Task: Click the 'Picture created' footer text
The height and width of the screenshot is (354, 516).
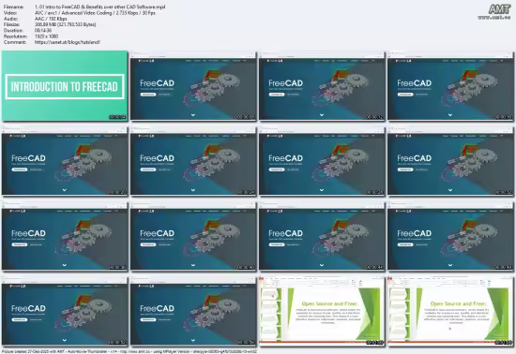Action: (129, 351)
